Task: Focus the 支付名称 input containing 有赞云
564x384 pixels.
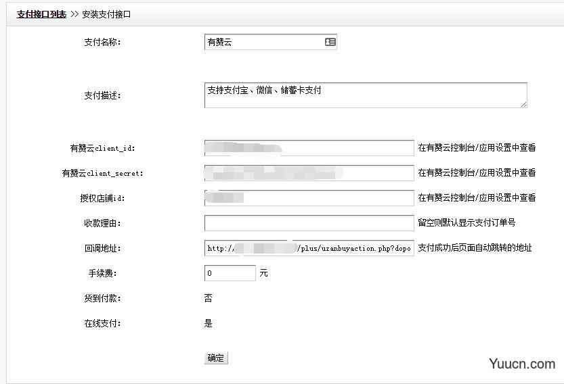Action: (x=264, y=42)
